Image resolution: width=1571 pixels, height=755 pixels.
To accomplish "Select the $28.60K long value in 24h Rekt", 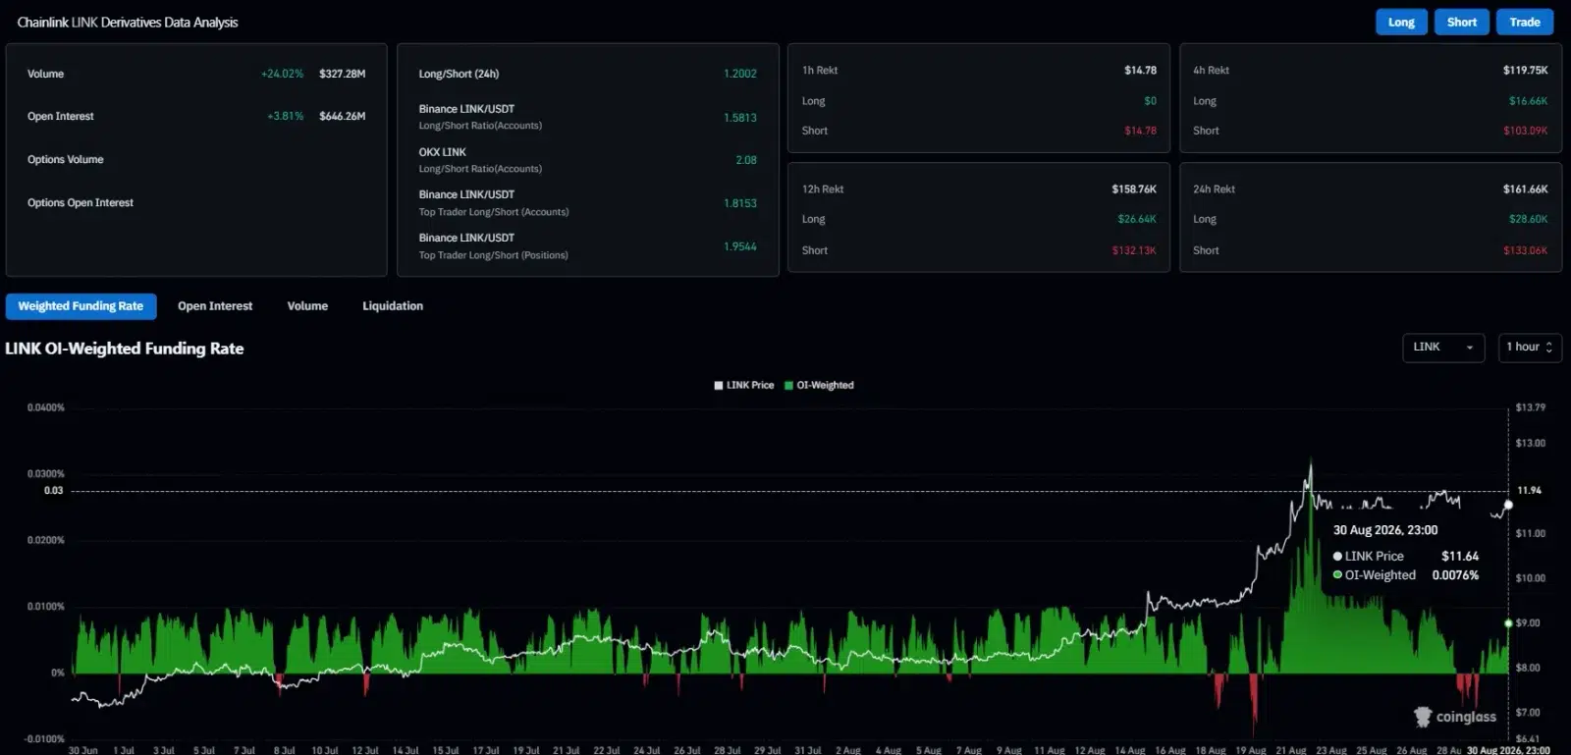I will point(1529,220).
